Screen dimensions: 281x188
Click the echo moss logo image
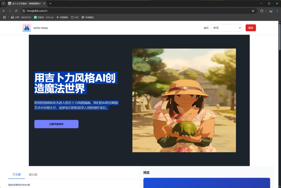(x=27, y=28)
